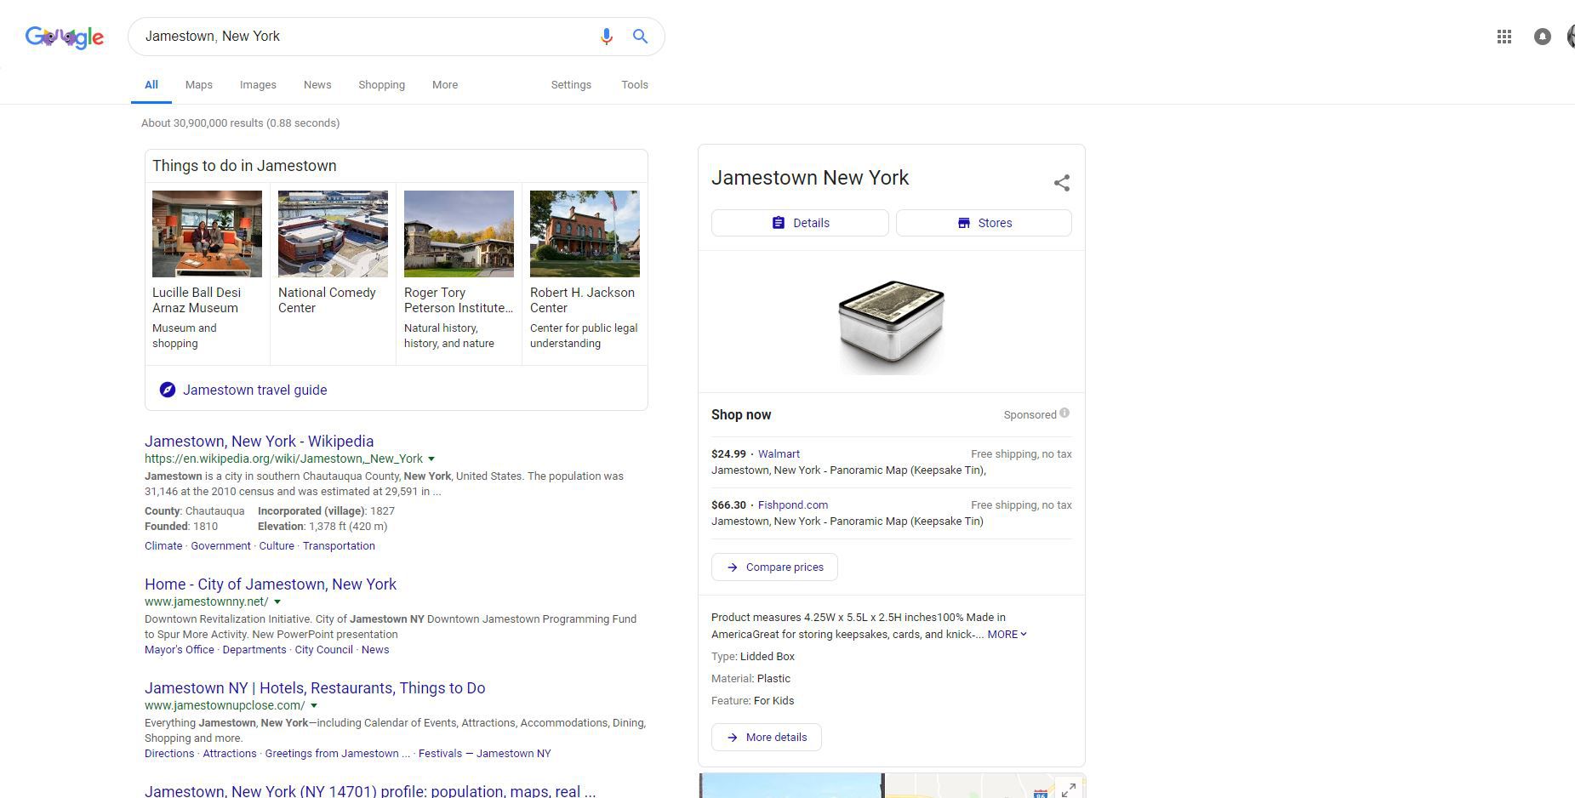Switch to the Images tab
The width and height of the screenshot is (1575, 798).
coord(258,85)
